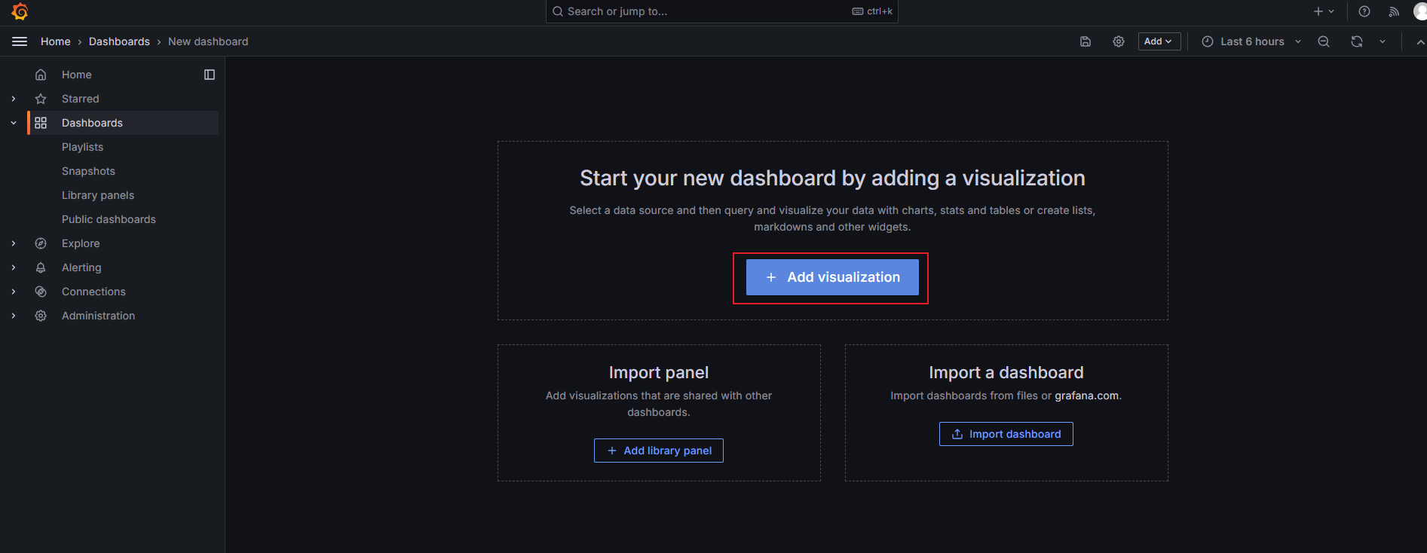Screen dimensions: 1427x553
Task: Expand the refresh interval dropdown arrow
Action: pos(1383,41)
